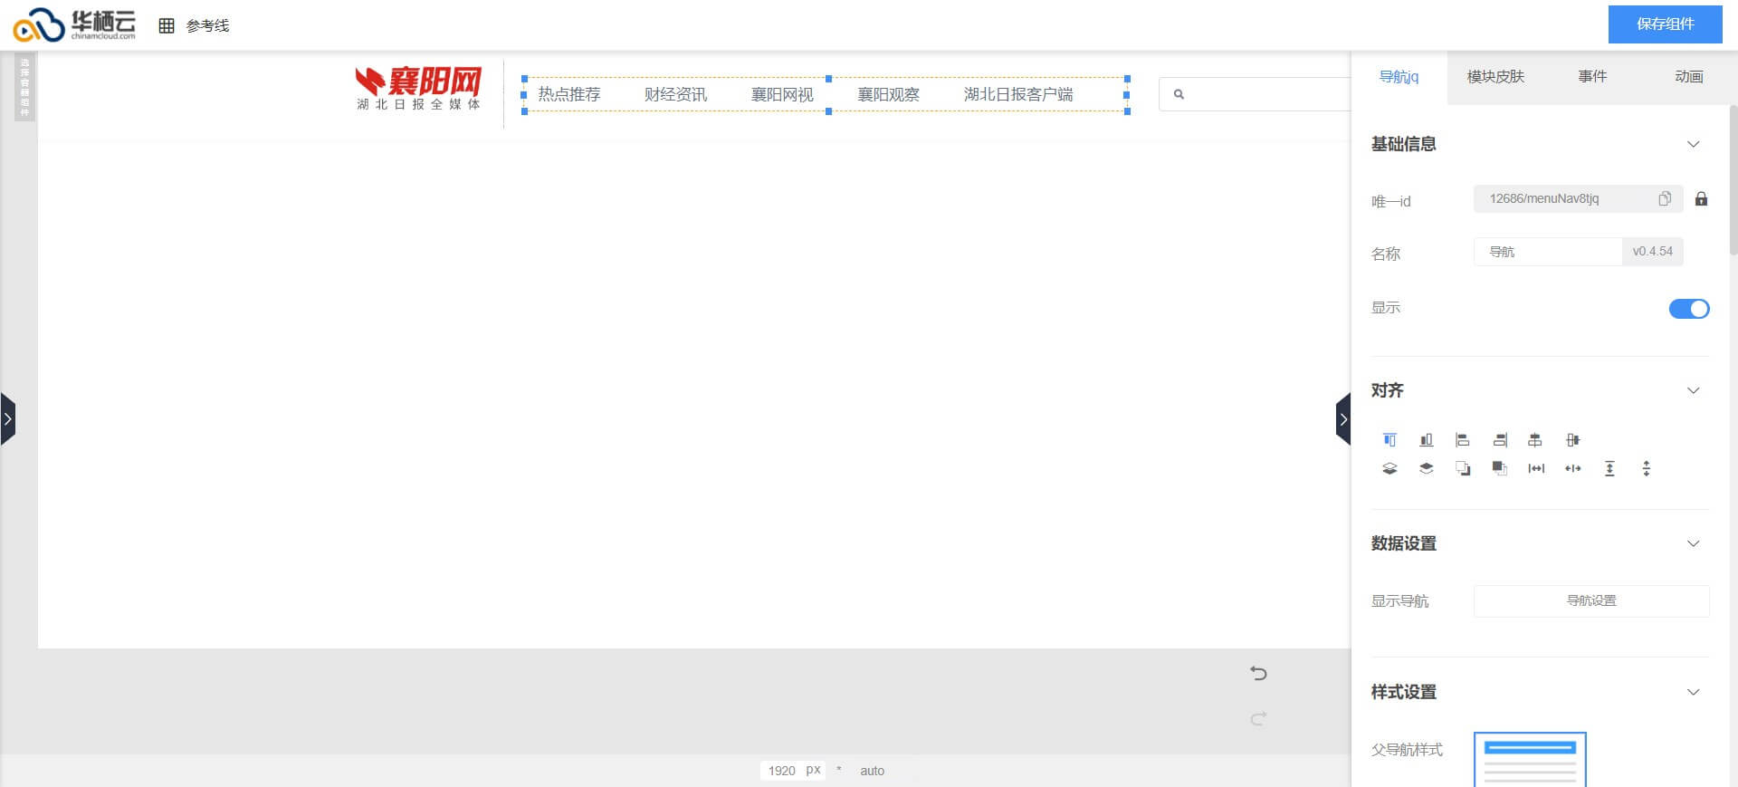The image size is (1738, 787).
Task: Select the 父导航样式 style thumbnail
Action: point(1530,759)
